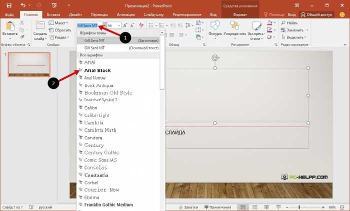Click the Increase List Level indent icon
This screenshot has height=211, width=350.
coord(180,25)
